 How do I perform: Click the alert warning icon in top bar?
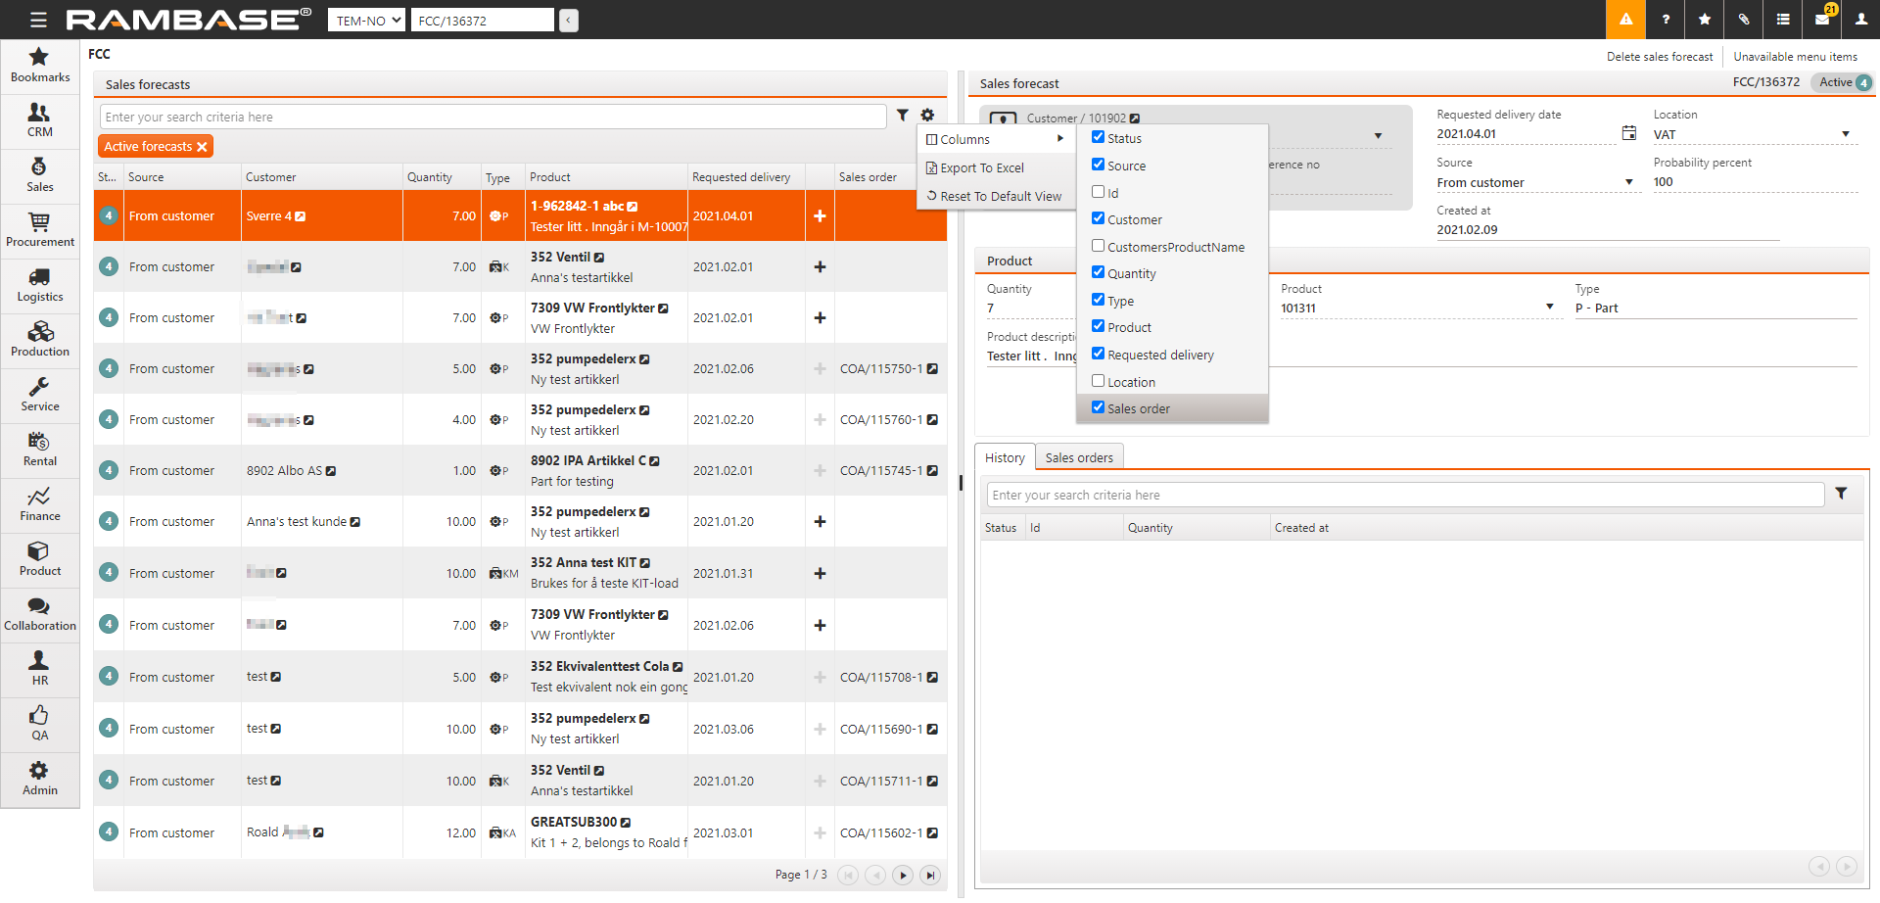coord(1625,20)
